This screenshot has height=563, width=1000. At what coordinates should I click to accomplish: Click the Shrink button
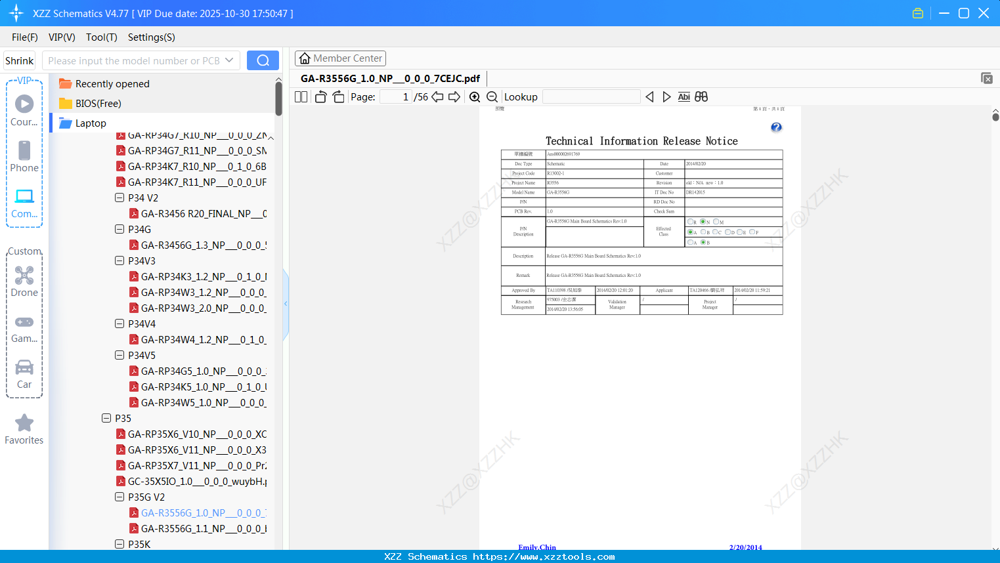pos(19,60)
